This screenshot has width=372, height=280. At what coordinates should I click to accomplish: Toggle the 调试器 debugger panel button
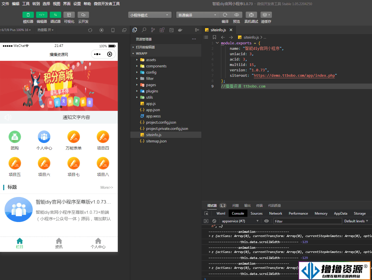click(x=55, y=15)
